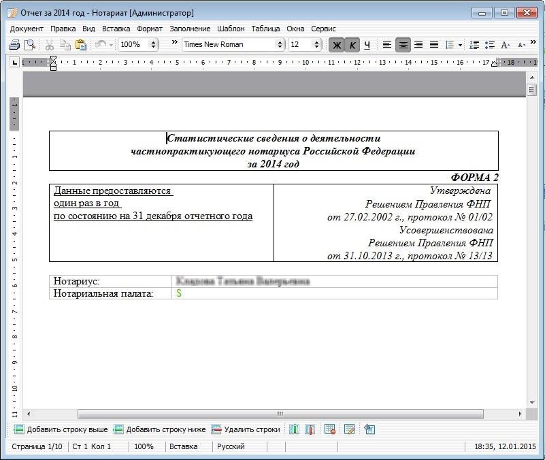Click the Paste clipboard icon
The height and width of the screenshot is (460, 545).
point(81,44)
